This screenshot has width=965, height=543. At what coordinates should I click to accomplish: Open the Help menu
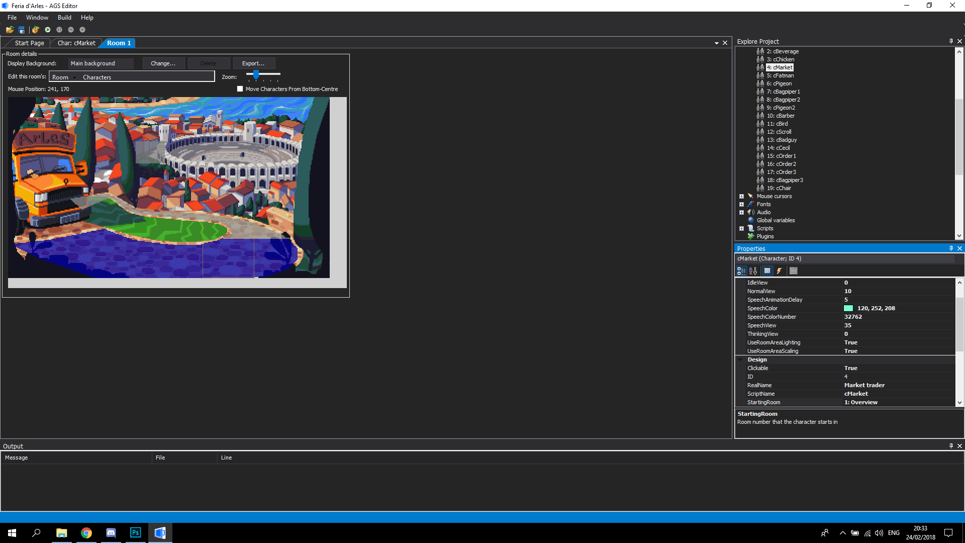coord(87,18)
